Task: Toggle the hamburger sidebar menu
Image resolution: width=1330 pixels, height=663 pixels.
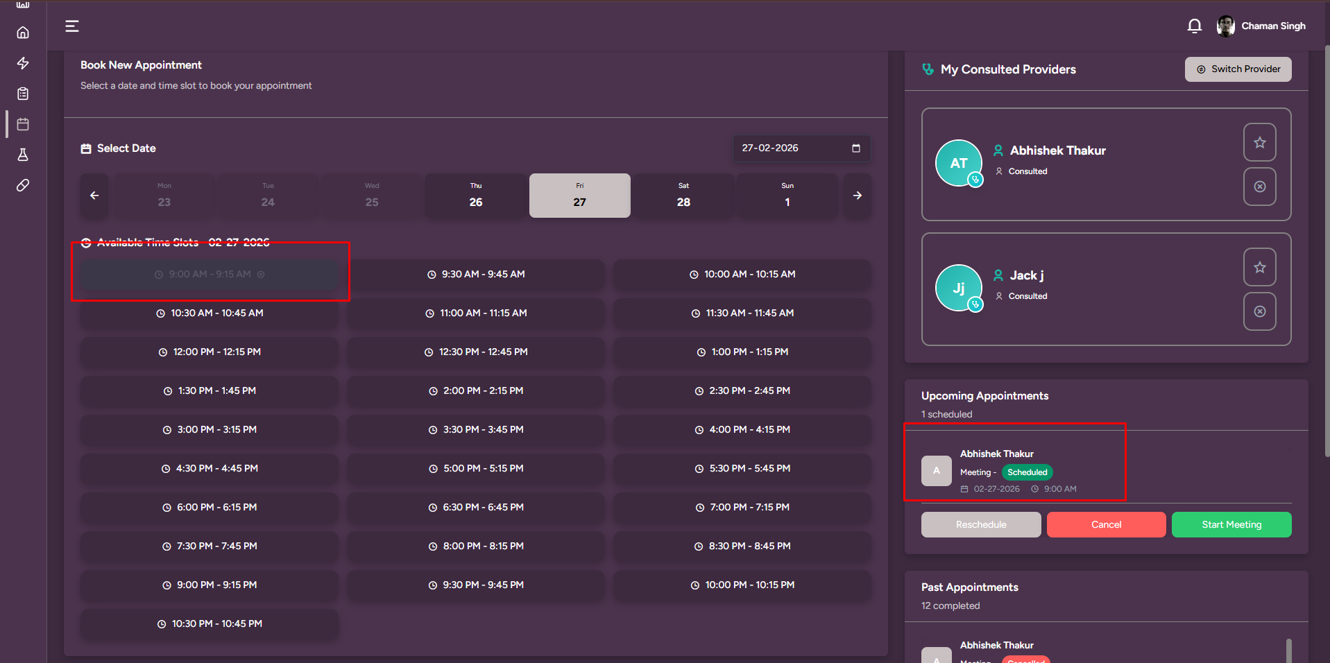Action: (x=72, y=26)
